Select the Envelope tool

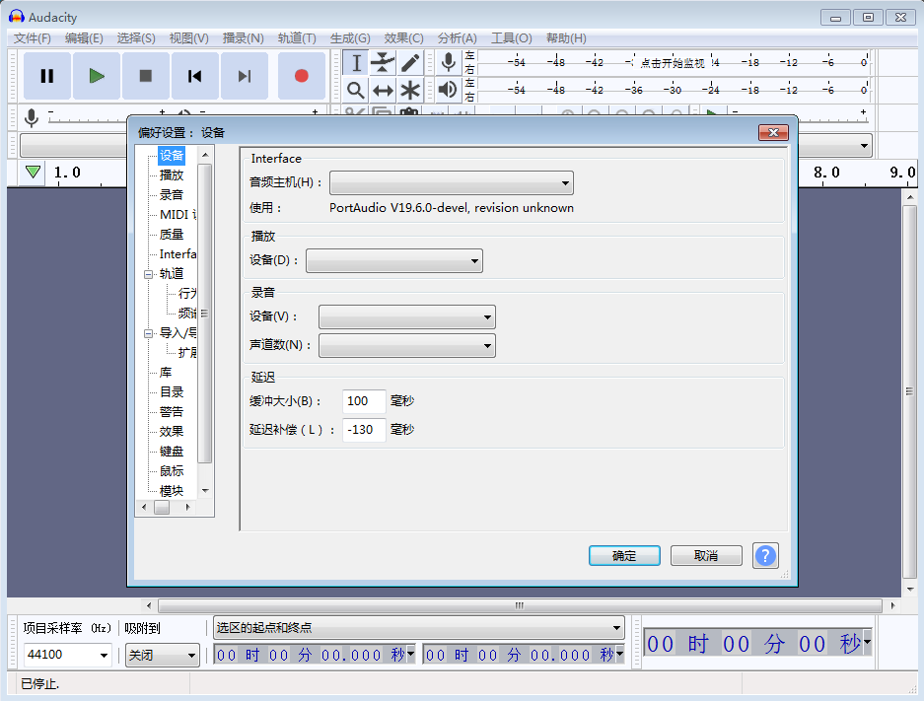[383, 63]
